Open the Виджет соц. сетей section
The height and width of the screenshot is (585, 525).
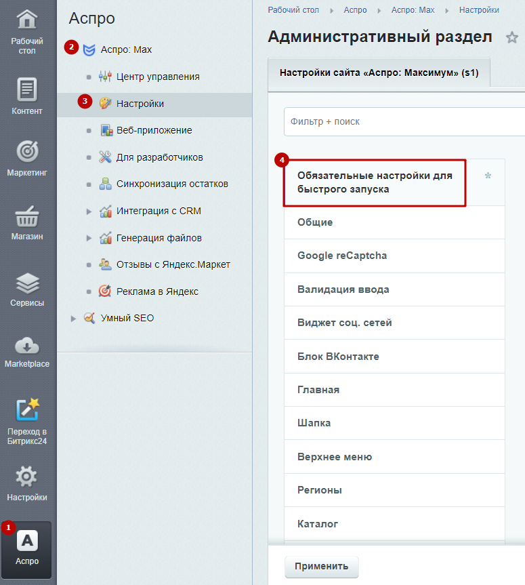click(394, 323)
